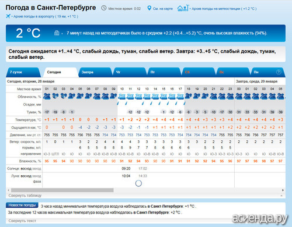Click the Ощущается как row label
The height and width of the screenshot is (227, 292).
[x=26, y=127]
